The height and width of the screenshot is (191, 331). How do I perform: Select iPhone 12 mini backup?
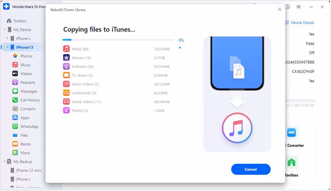click(29, 170)
